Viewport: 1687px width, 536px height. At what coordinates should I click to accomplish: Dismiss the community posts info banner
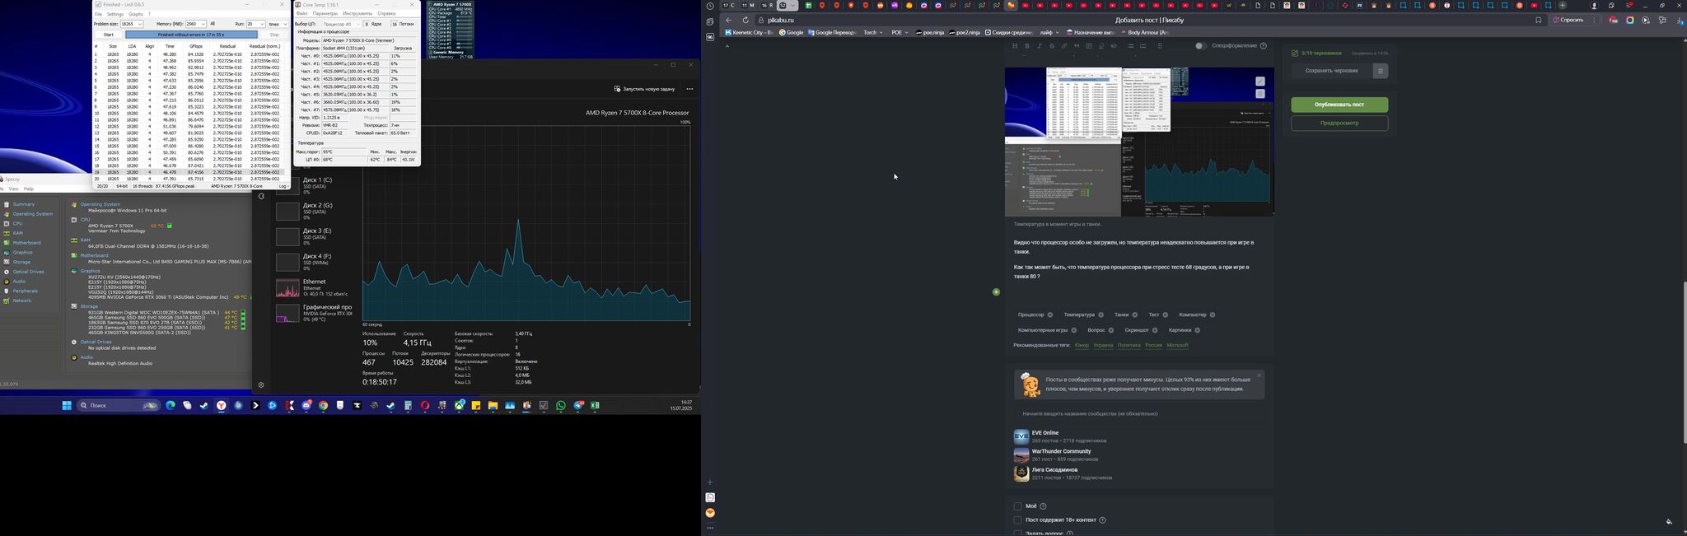1259,375
